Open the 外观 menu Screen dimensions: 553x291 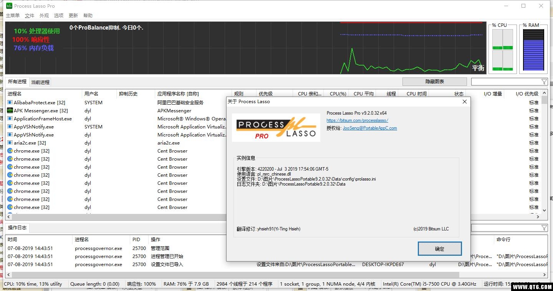click(44, 16)
